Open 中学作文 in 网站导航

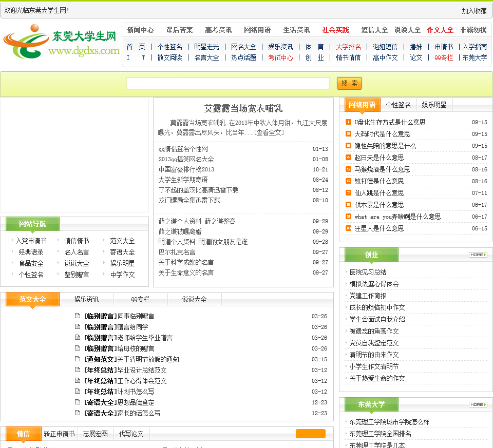(x=122, y=275)
